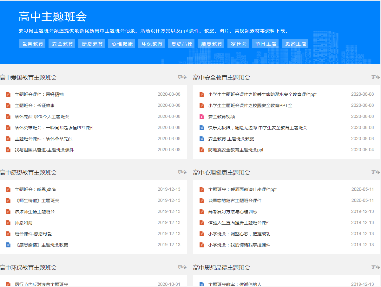Open the link 防地震安全教育主题班会ppt
This screenshot has width=381, height=287.
(236, 150)
